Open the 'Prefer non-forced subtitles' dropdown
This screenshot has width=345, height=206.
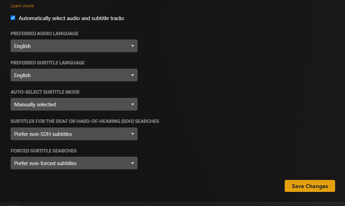point(74,163)
